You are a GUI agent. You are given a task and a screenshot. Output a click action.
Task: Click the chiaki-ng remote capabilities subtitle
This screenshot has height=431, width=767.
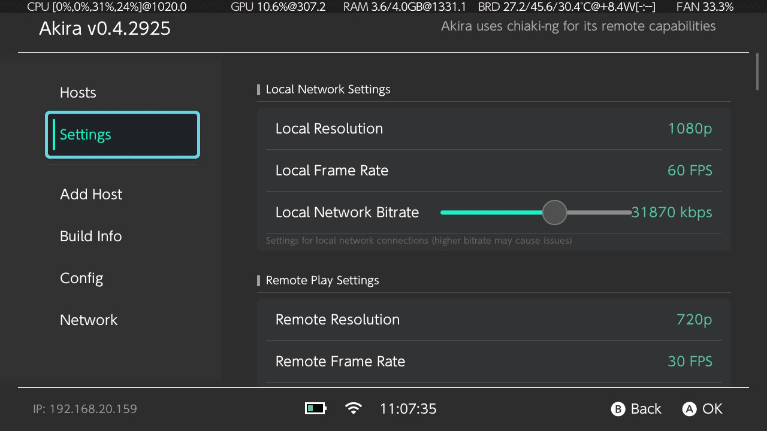pyautogui.click(x=578, y=26)
